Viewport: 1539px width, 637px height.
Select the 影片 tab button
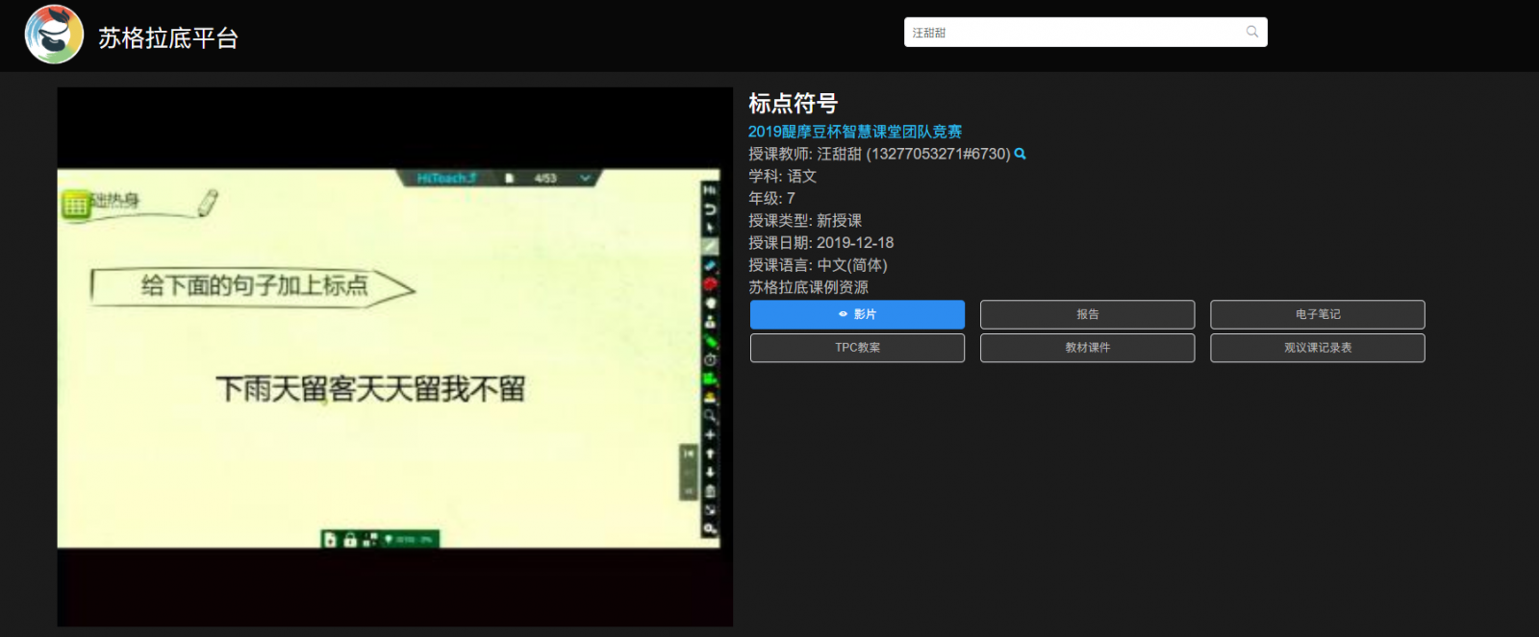(857, 314)
